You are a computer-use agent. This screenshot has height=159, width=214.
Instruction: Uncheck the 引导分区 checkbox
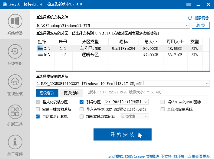81,102
